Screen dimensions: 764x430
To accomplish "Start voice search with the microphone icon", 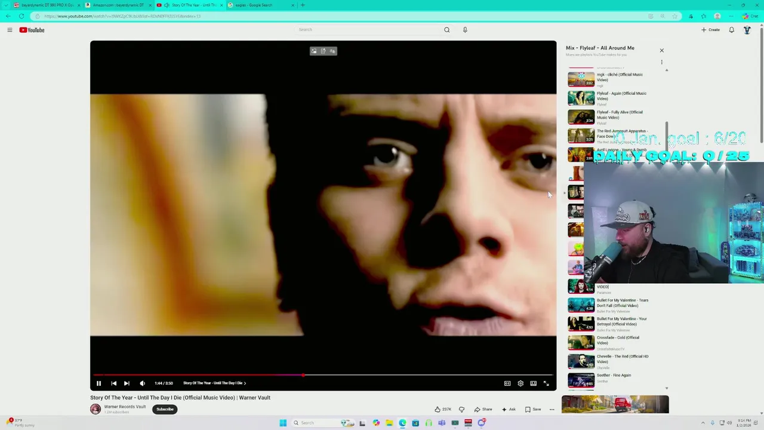I will [x=465, y=30].
